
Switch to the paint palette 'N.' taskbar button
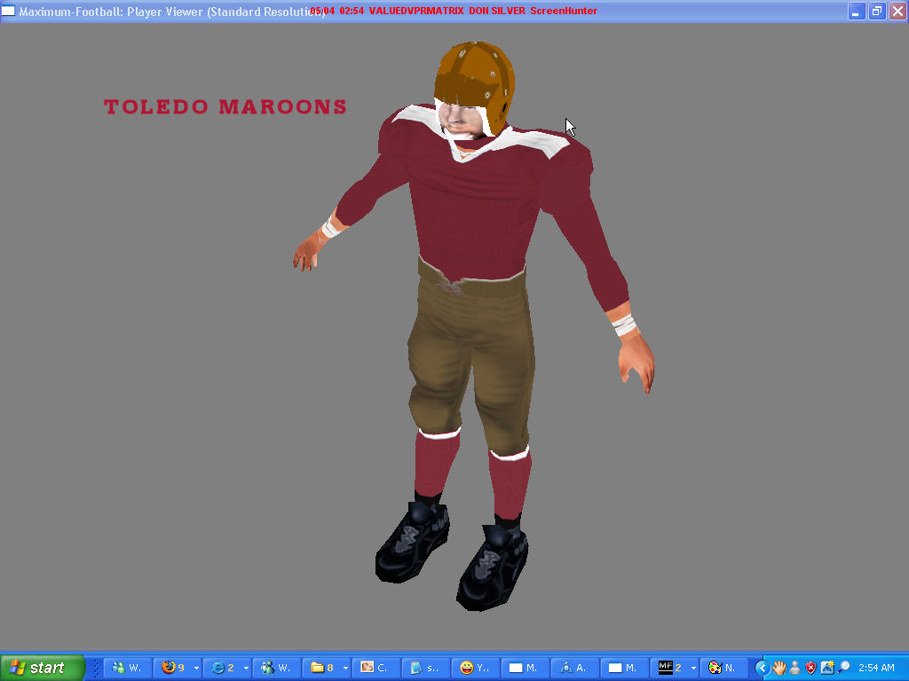point(724,668)
